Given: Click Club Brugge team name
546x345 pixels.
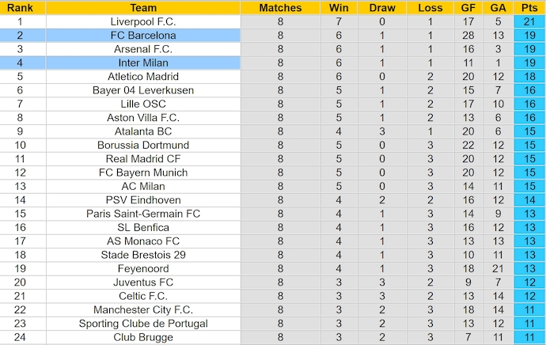Looking at the screenshot, I should (x=143, y=338).
